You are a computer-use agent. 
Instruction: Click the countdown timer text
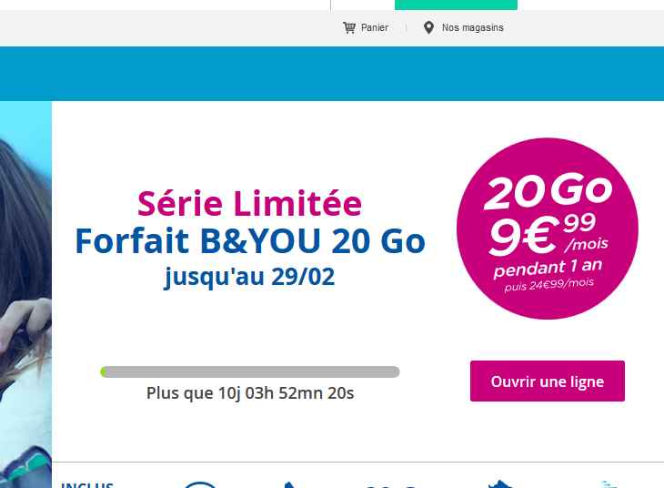pos(249,393)
